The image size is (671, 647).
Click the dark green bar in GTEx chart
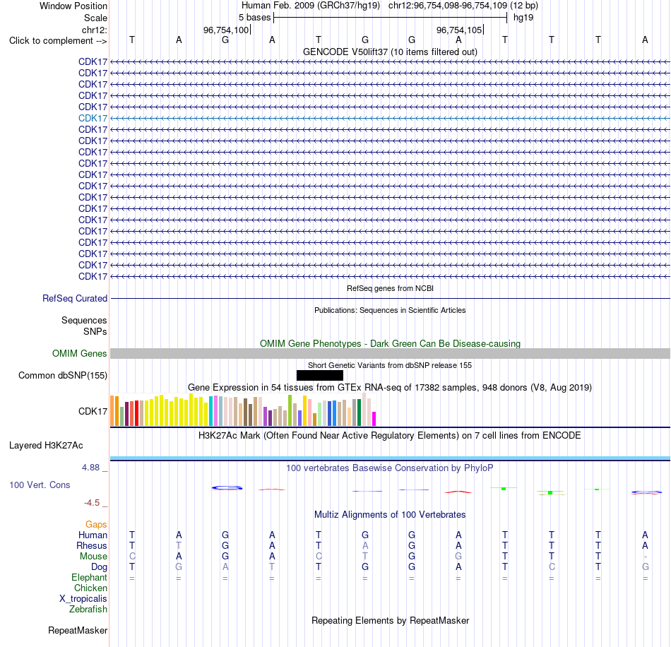point(359,412)
